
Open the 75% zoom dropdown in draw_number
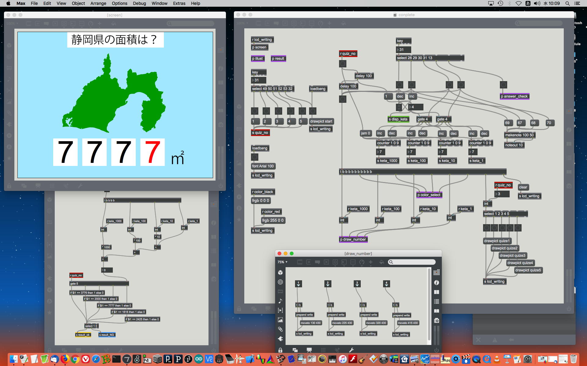click(x=282, y=262)
